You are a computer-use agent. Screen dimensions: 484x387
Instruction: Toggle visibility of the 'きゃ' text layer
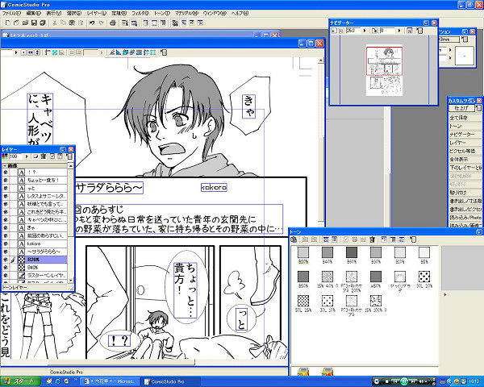click(6, 227)
